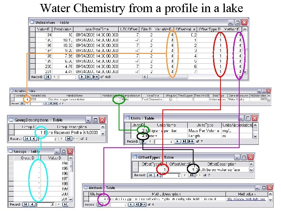Select UnitsType column header in Units table

[x=205, y=125]
